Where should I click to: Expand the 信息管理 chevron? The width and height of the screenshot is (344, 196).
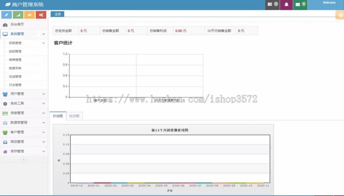click(44, 113)
